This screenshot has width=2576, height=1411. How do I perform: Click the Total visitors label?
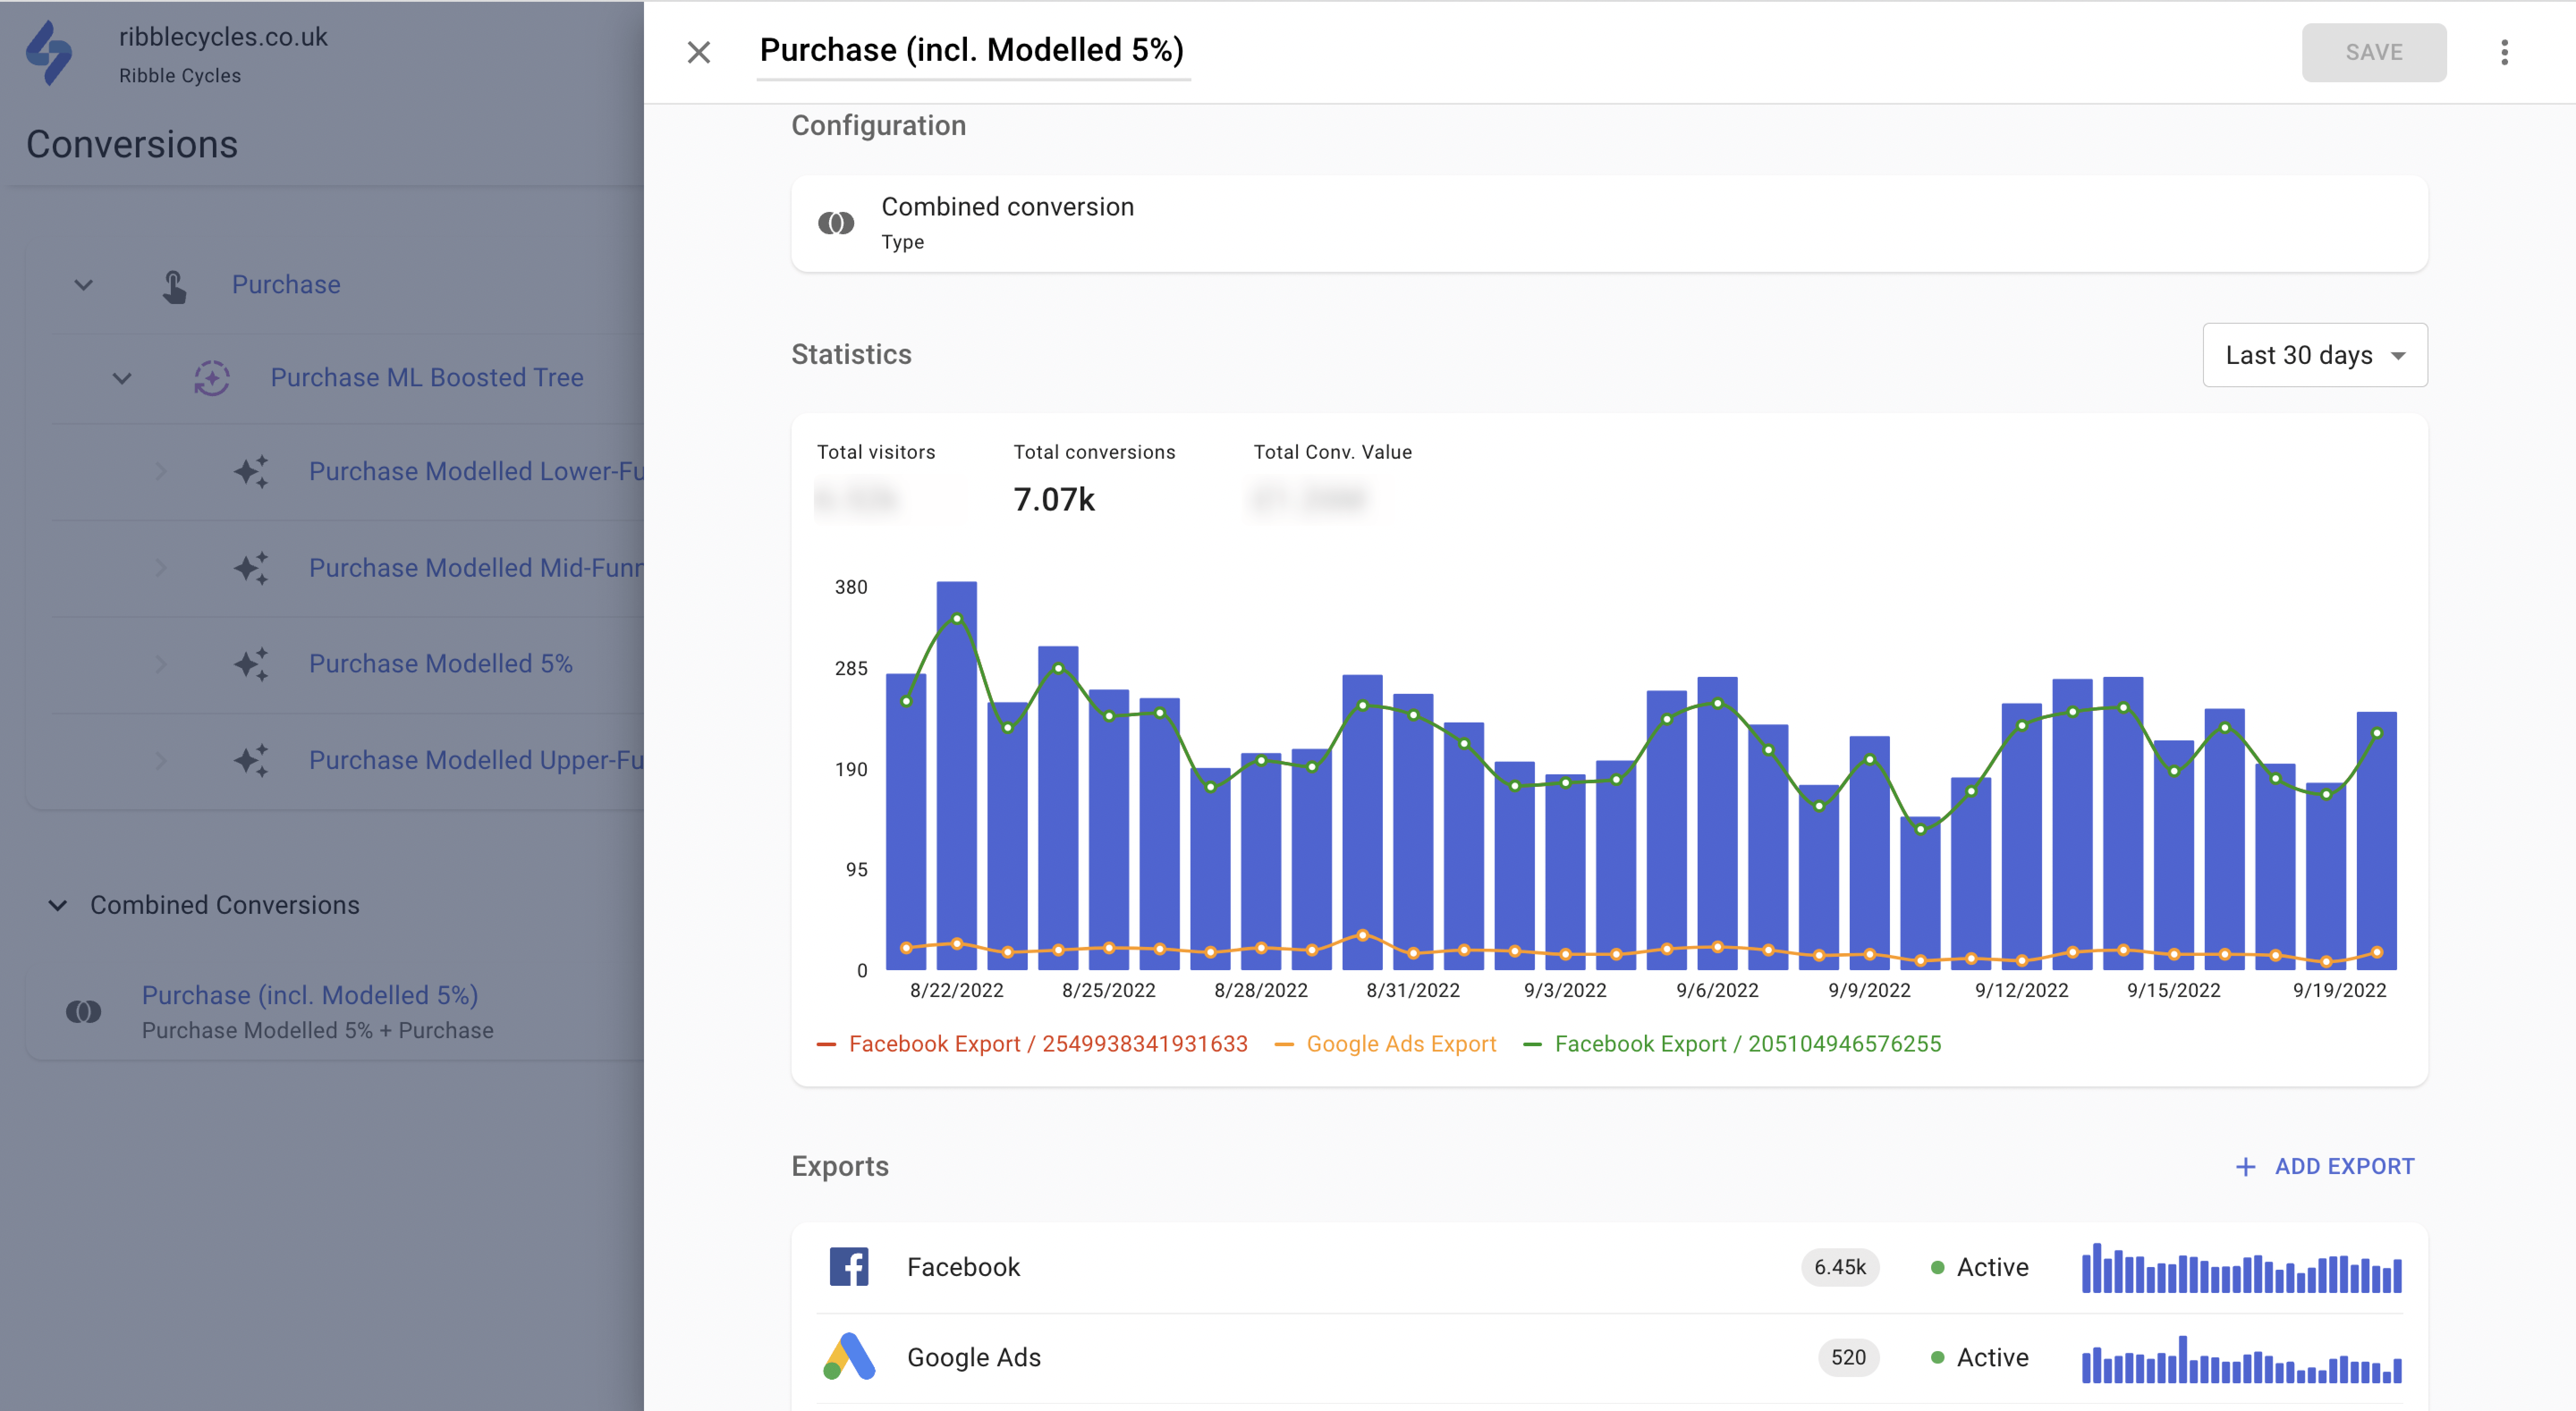pyautogui.click(x=876, y=452)
